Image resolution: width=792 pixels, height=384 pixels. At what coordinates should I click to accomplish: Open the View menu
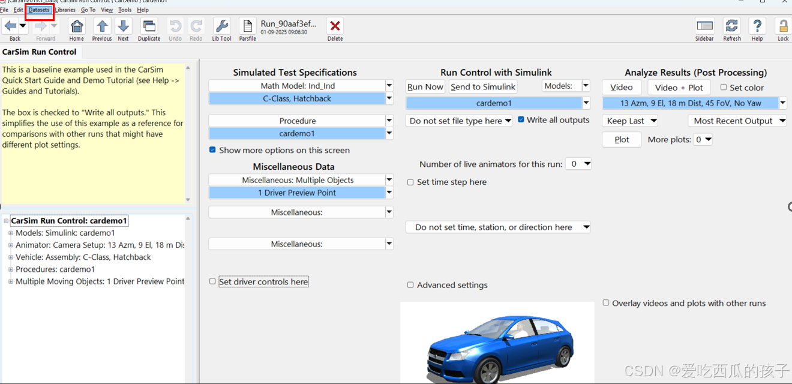pyautogui.click(x=107, y=10)
